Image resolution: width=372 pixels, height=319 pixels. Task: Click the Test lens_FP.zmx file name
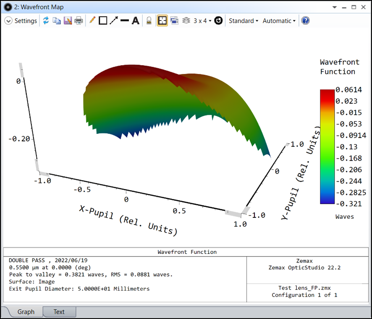(304, 288)
